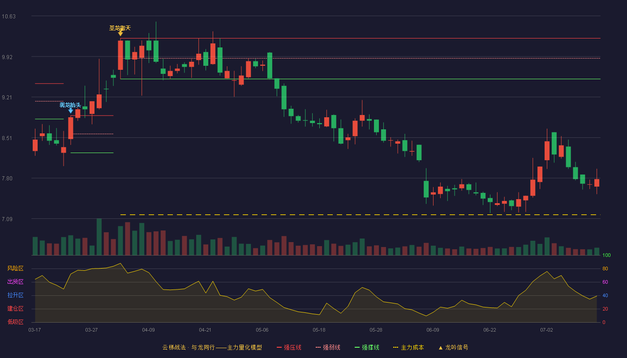Click the tallest green volume bar
The image size is (627, 358).
99,237
